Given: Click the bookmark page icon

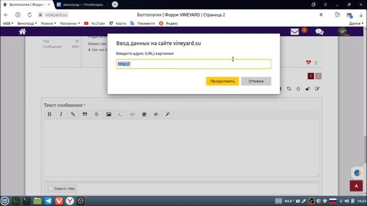Looking at the screenshot, I should pyautogui.click(x=321, y=15).
